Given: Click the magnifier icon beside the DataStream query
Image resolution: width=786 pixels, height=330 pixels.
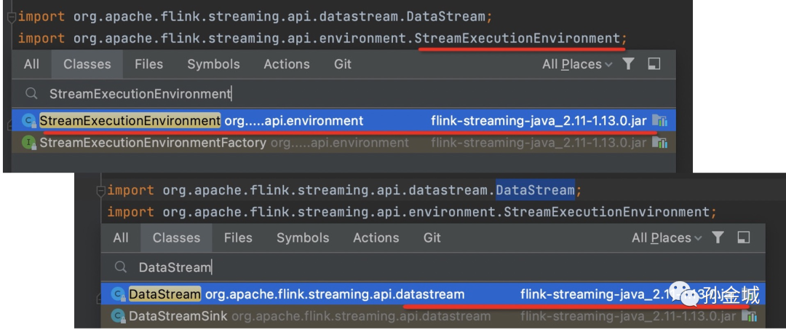Looking at the screenshot, I should (121, 267).
